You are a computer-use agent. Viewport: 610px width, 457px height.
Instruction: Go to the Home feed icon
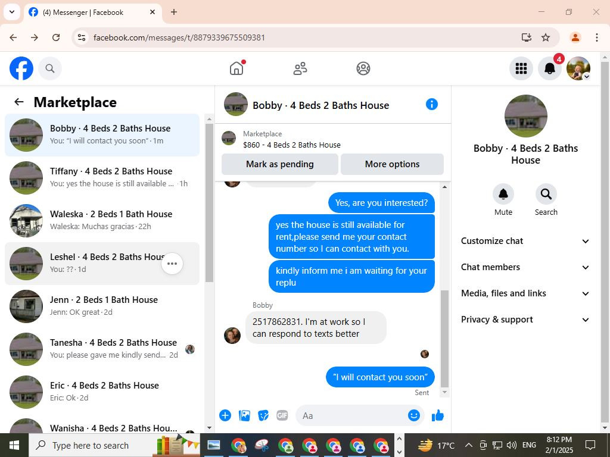point(236,68)
